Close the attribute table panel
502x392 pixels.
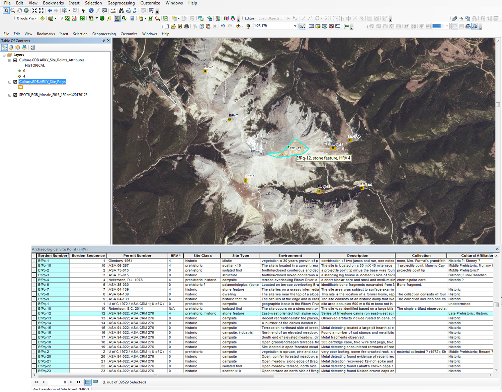point(497,249)
